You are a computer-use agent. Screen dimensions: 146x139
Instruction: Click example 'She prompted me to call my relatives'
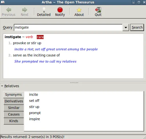coord(45,61)
